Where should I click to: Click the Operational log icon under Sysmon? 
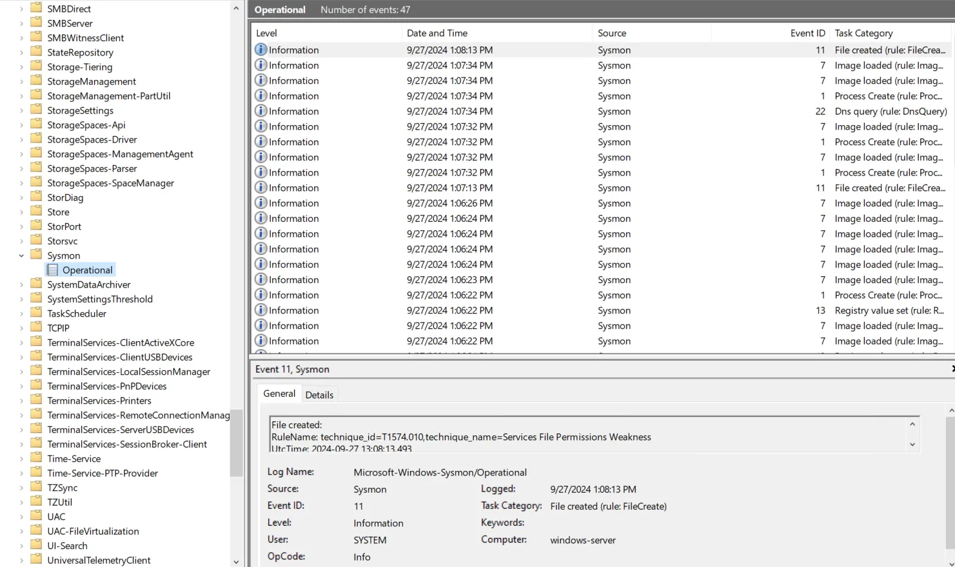[x=52, y=270]
